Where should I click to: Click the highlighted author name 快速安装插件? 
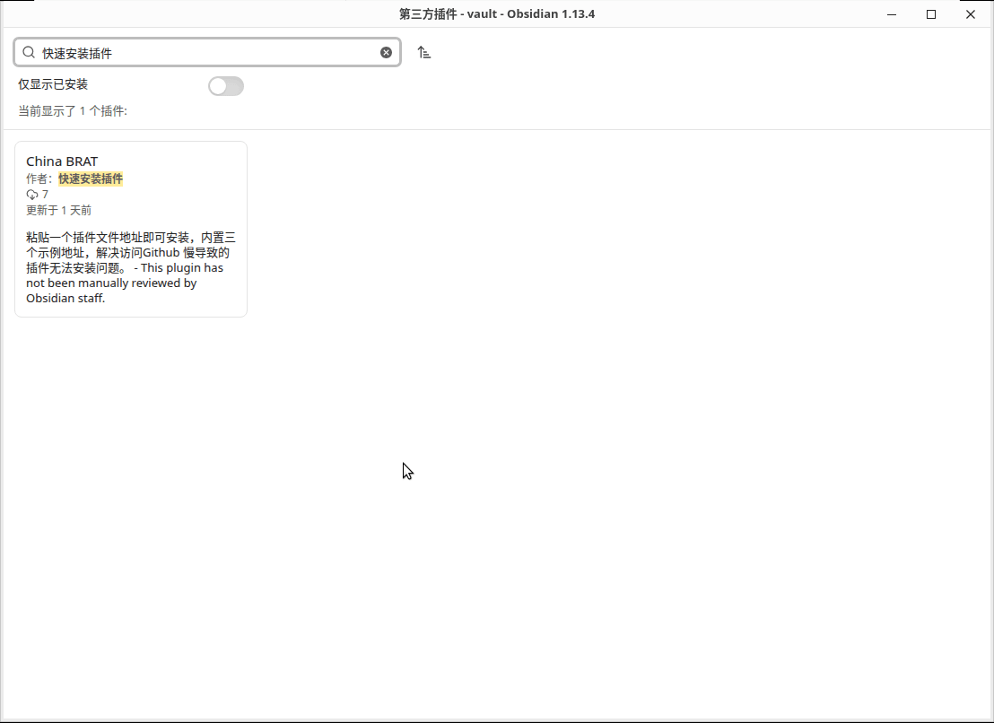pyautogui.click(x=91, y=179)
